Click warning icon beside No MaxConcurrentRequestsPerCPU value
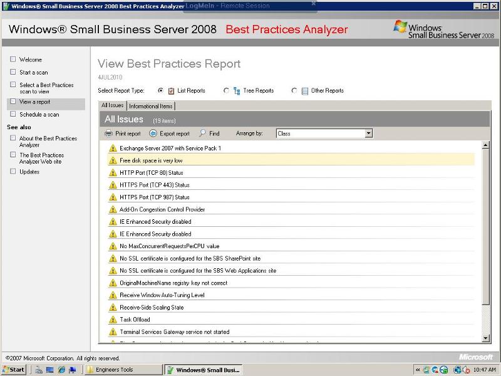This screenshot has width=501, height=376. [113, 246]
